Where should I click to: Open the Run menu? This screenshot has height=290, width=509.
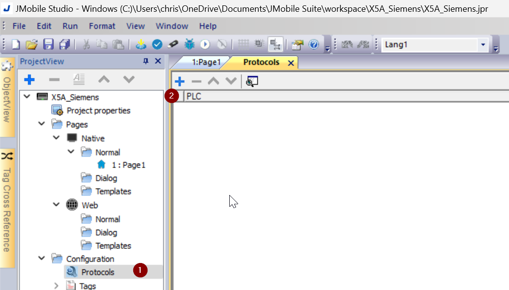[x=70, y=26]
